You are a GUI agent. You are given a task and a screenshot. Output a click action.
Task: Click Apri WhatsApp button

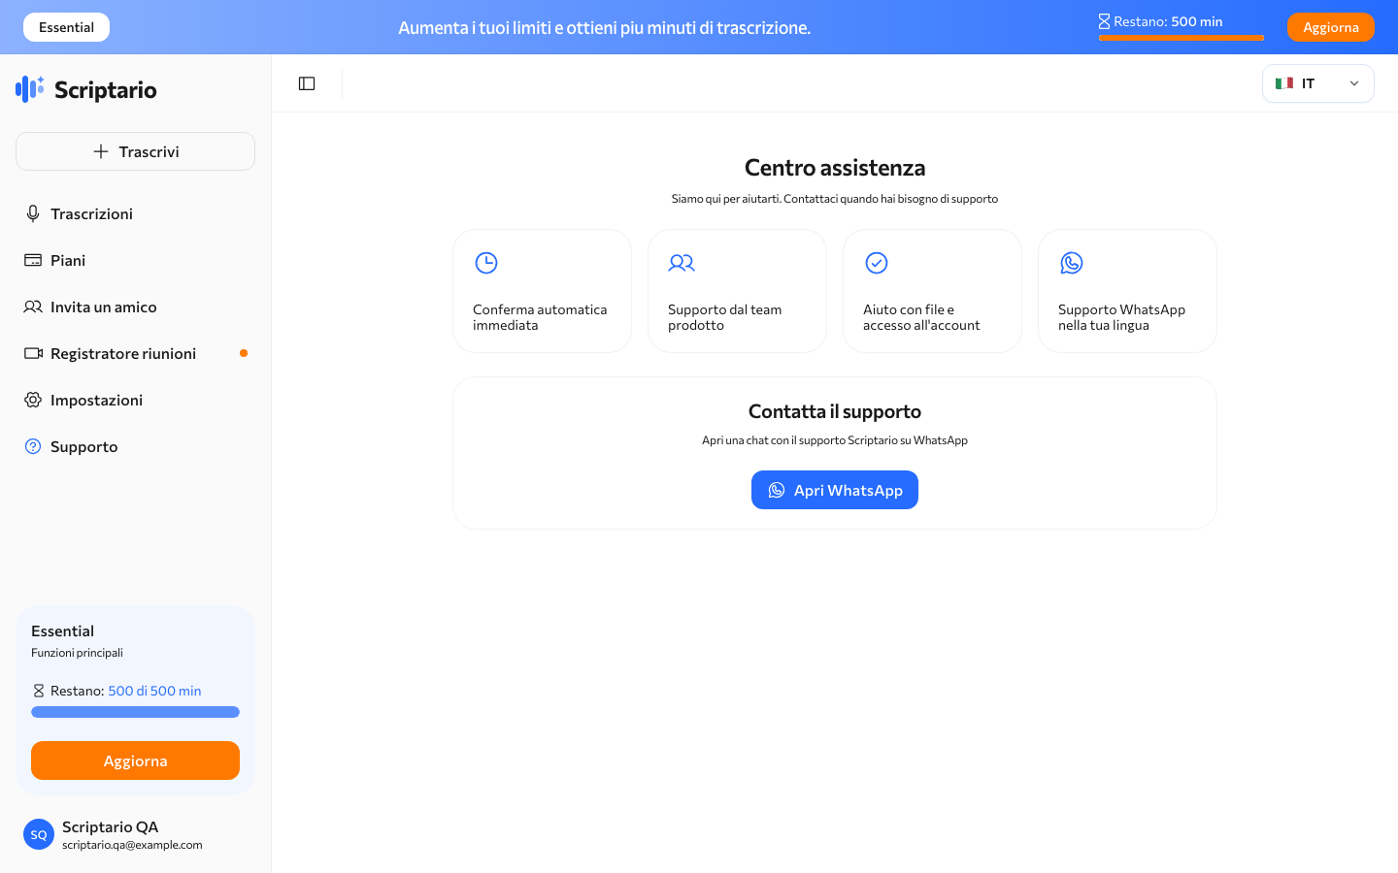point(835,490)
